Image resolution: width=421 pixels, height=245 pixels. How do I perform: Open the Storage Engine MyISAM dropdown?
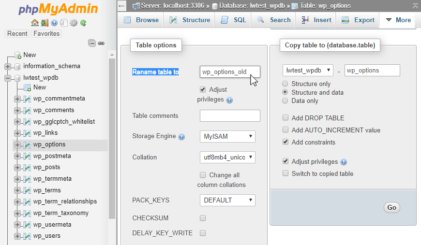point(227,136)
